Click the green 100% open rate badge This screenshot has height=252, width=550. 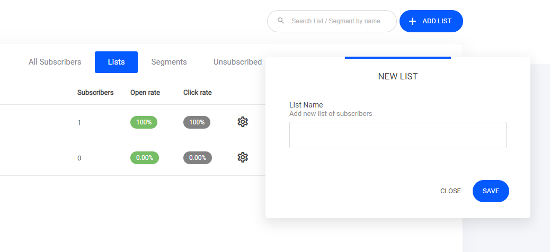click(x=144, y=122)
